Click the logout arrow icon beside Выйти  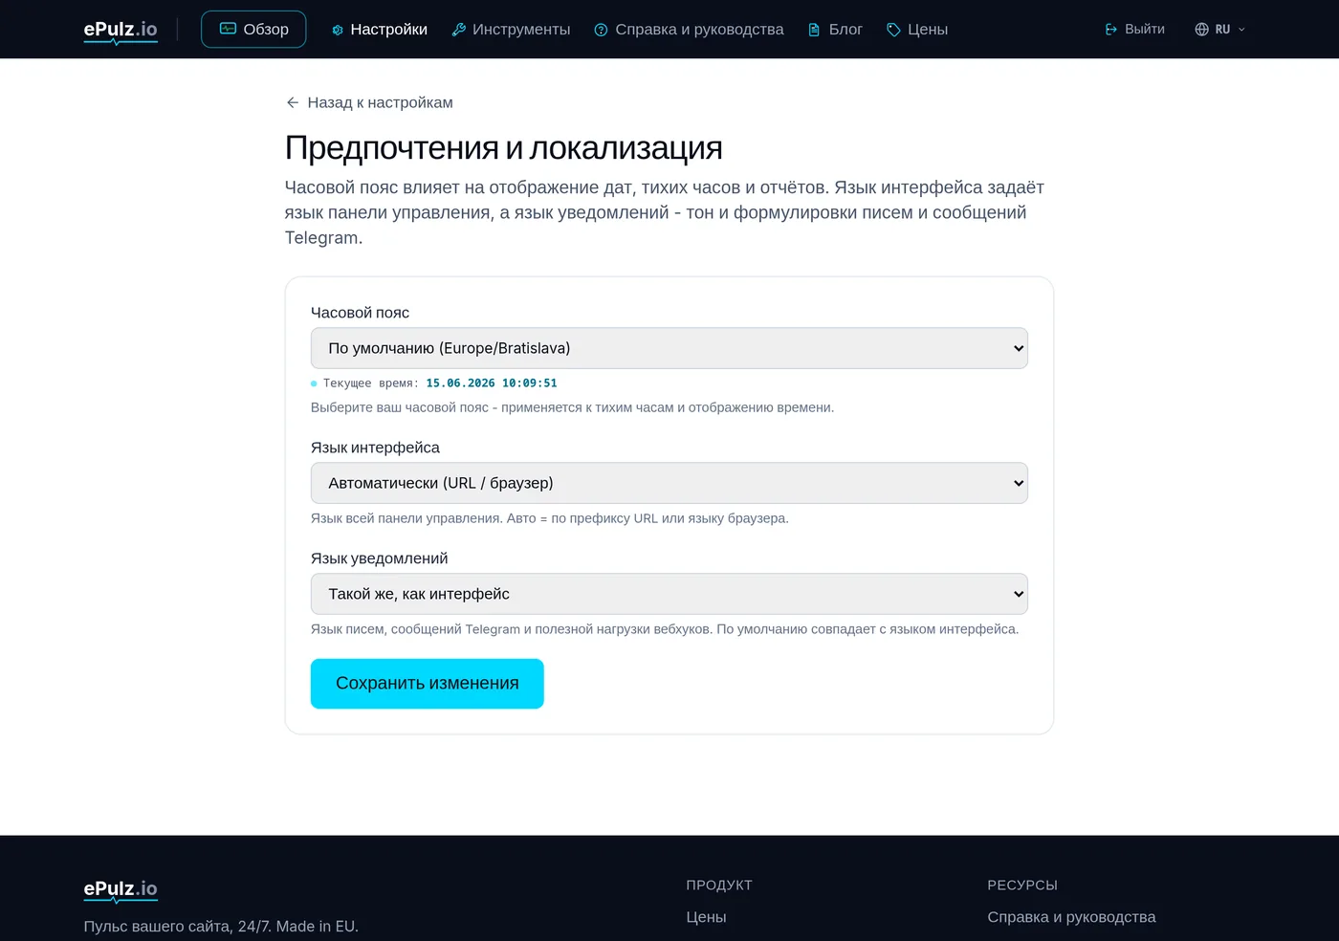coord(1111,30)
